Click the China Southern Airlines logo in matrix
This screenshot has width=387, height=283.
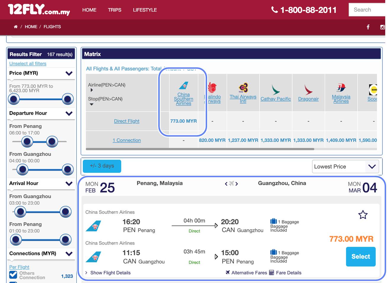[x=184, y=86]
